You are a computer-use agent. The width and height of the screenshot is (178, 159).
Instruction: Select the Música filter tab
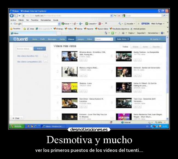[x=135, y=47]
